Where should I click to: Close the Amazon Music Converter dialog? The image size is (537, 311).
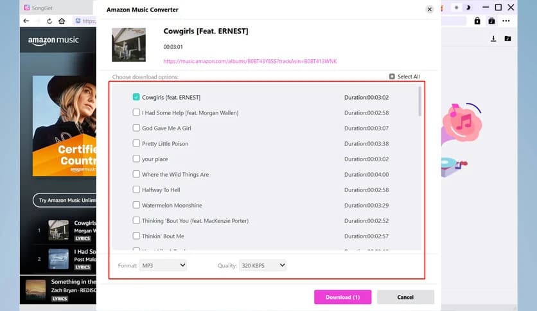coord(430,9)
